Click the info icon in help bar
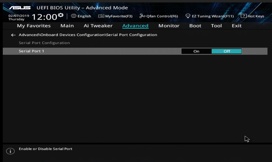Image resolution: width=272 pixels, height=162 pixels. pos(11,151)
